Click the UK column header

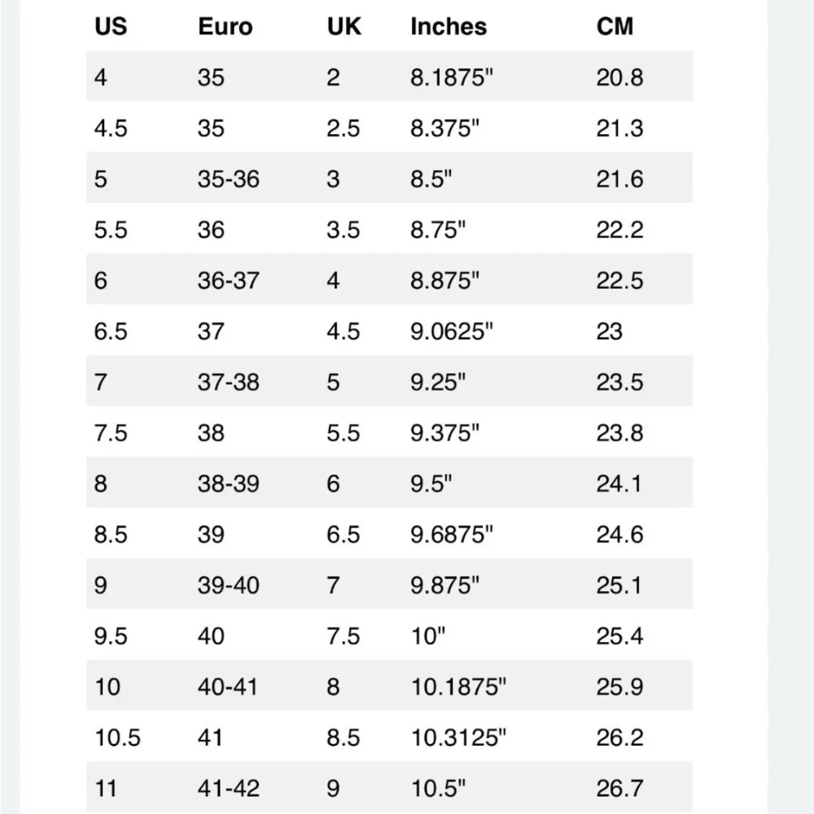343,26
